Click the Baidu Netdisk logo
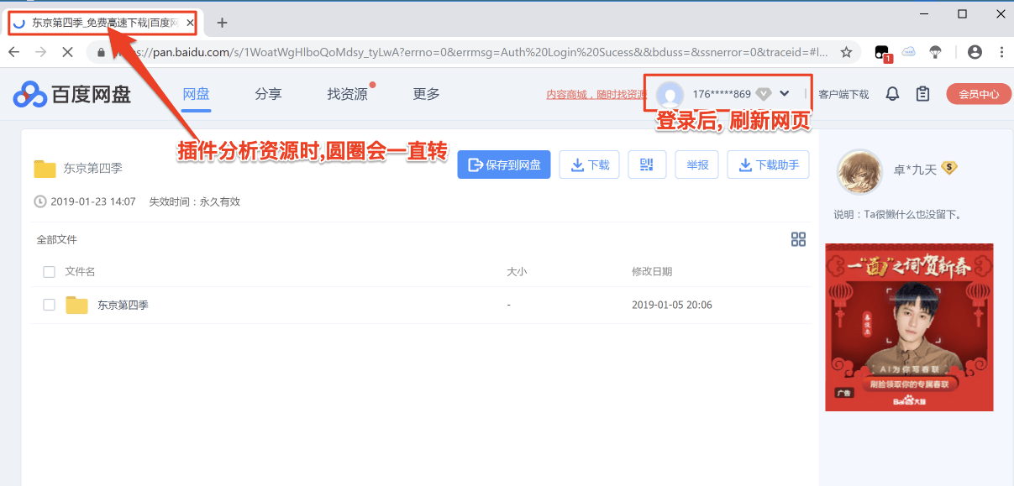This screenshot has width=1014, height=486. click(x=72, y=94)
